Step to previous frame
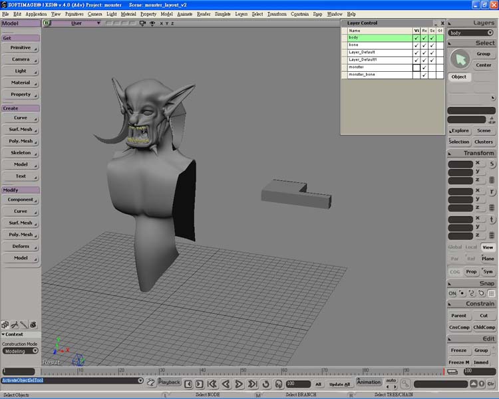499x399 pixels. (188, 384)
